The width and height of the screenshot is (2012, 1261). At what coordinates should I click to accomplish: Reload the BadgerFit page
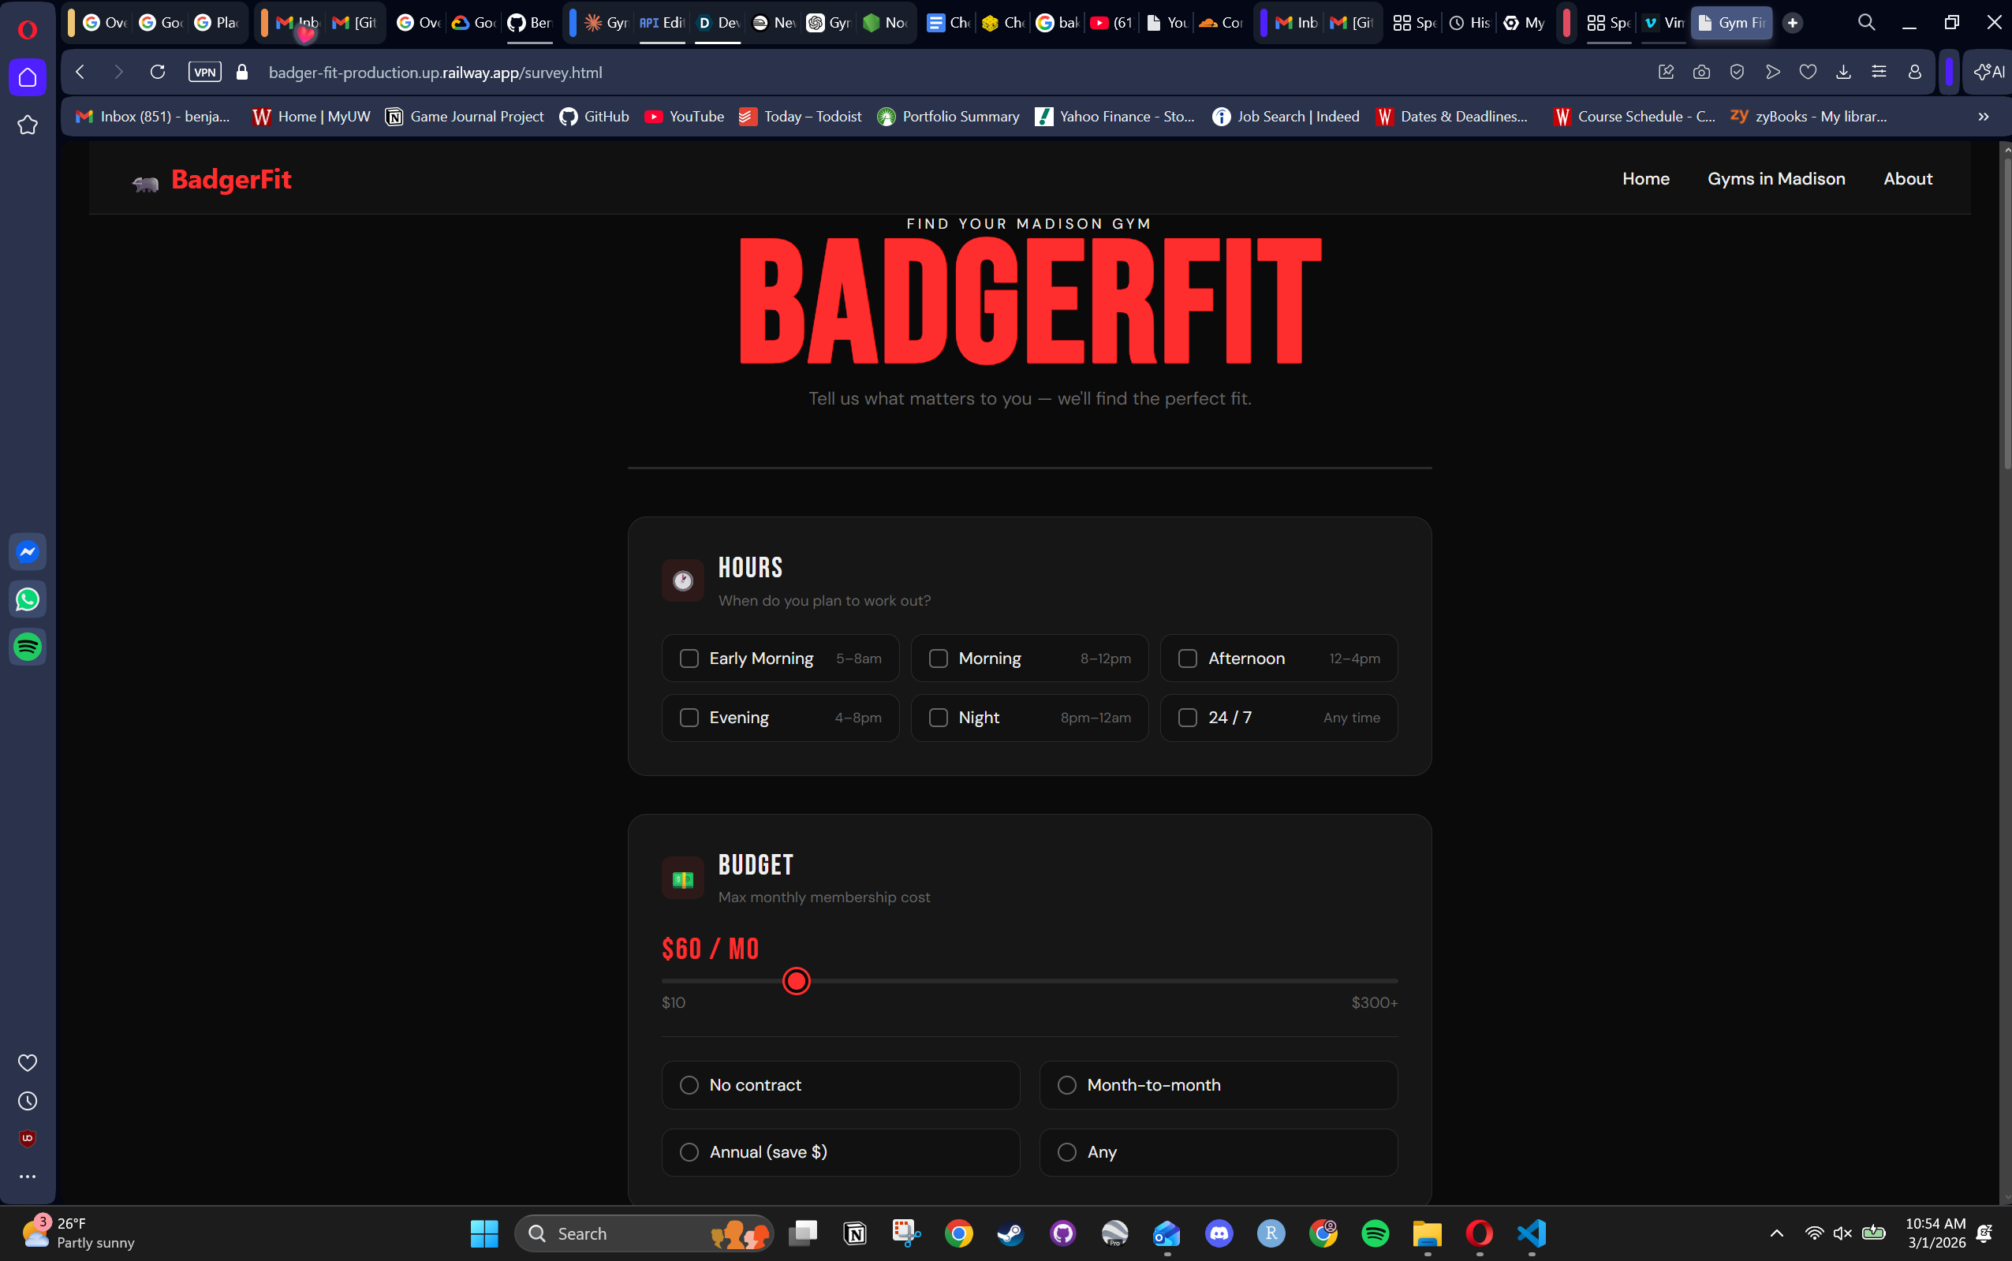pos(158,73)
